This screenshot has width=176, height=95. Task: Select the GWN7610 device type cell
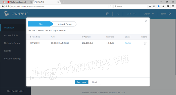pyautogui.click(x=35, y=43)
